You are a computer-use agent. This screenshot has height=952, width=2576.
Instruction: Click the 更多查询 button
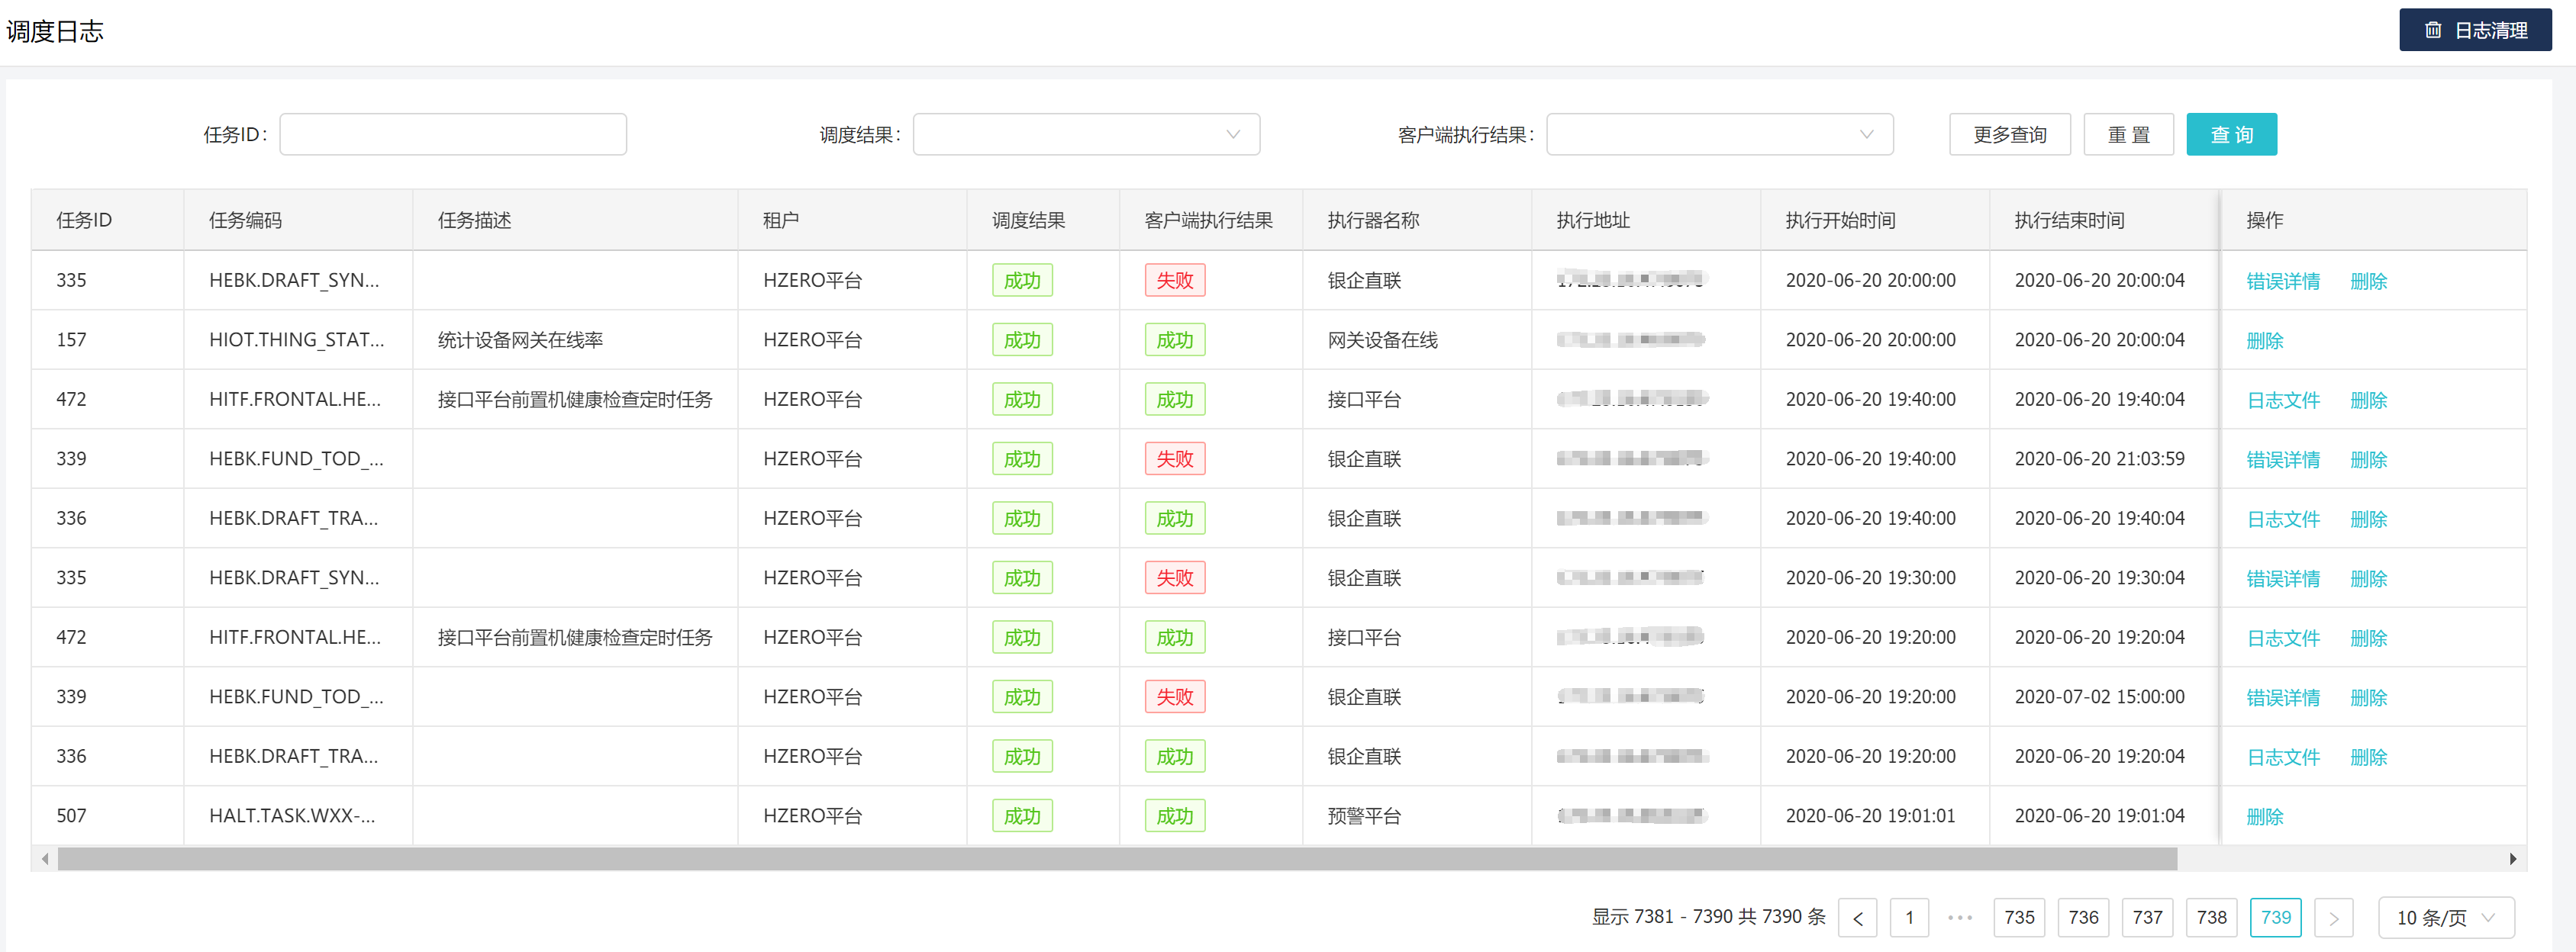2009,135
